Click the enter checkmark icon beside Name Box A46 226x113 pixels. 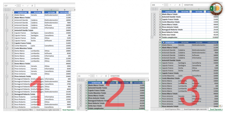tap(175, 5)
